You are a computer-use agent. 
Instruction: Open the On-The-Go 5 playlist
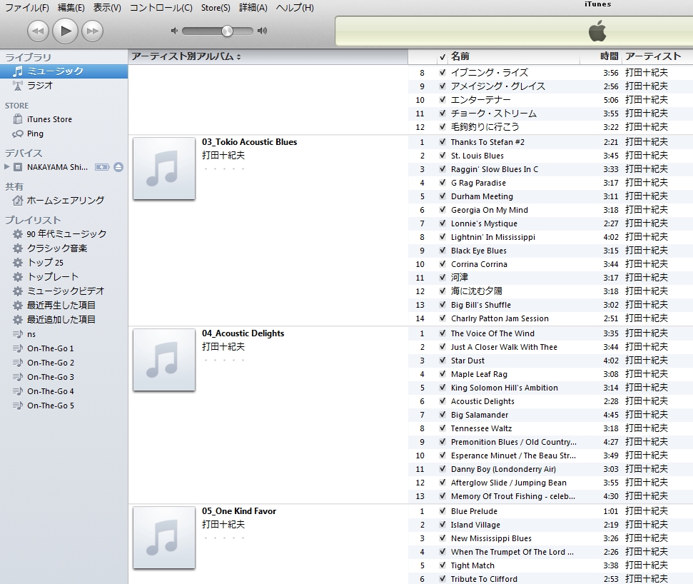click(x=51, y=406)
